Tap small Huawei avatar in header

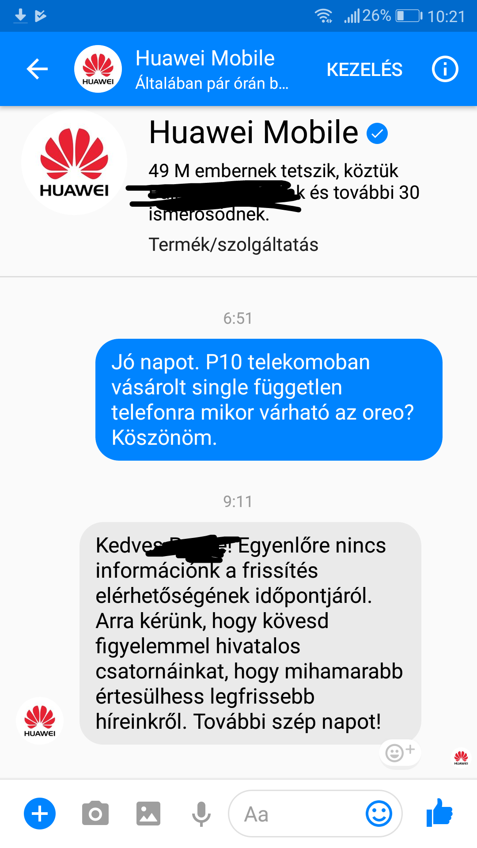(98, 69)
